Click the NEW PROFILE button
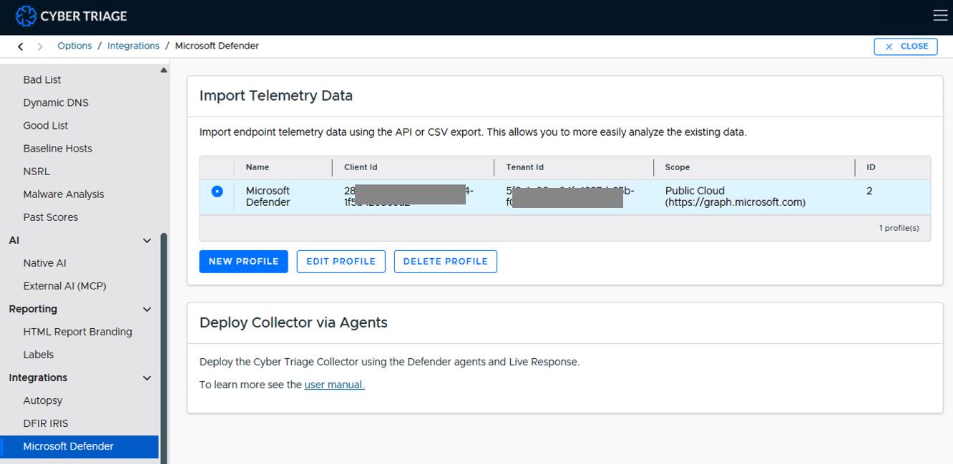953x464 pixels. pos(244,262)
